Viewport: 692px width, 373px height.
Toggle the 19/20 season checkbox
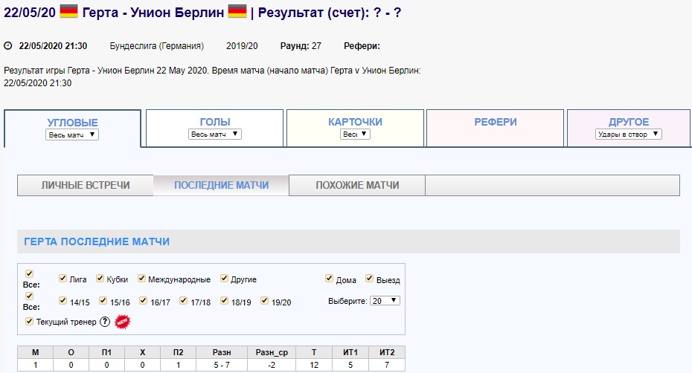coord(266,301)
